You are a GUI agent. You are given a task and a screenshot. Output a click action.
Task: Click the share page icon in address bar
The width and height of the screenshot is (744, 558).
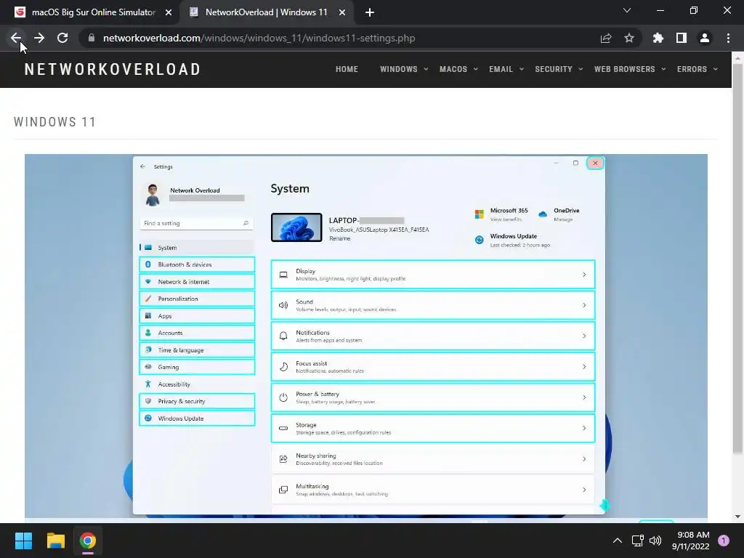[606, 38]
